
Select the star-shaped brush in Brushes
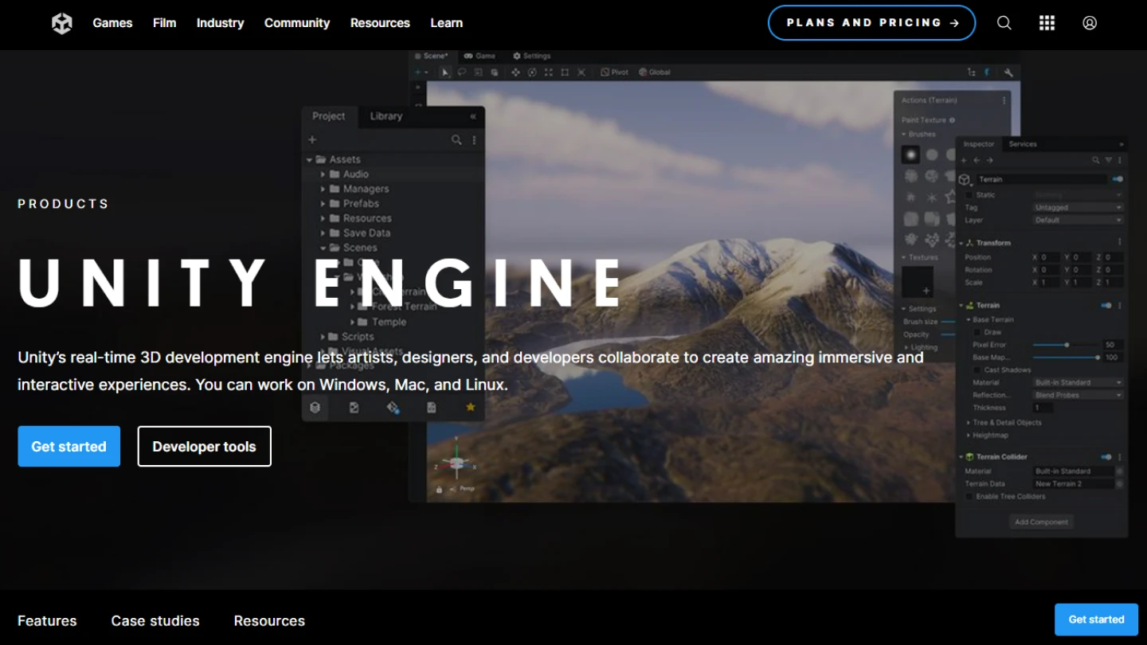(950, 197)
